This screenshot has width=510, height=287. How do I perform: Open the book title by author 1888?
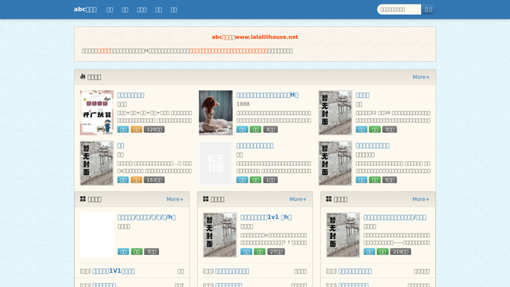tap(267, 95)
